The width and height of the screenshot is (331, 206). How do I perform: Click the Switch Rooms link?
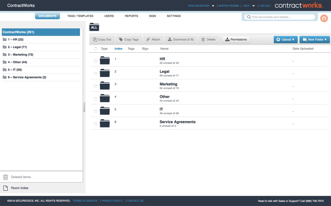[x=229, y=6]
